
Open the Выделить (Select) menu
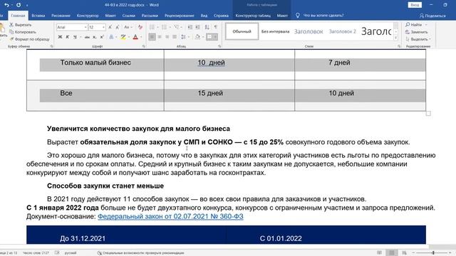[418, 39]
